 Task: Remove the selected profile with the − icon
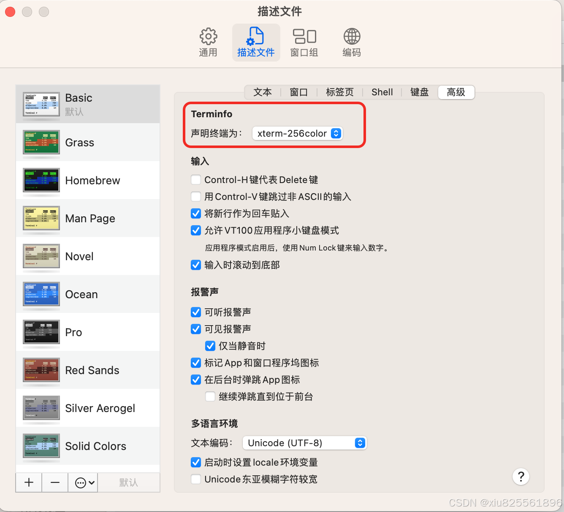[54, 482]
